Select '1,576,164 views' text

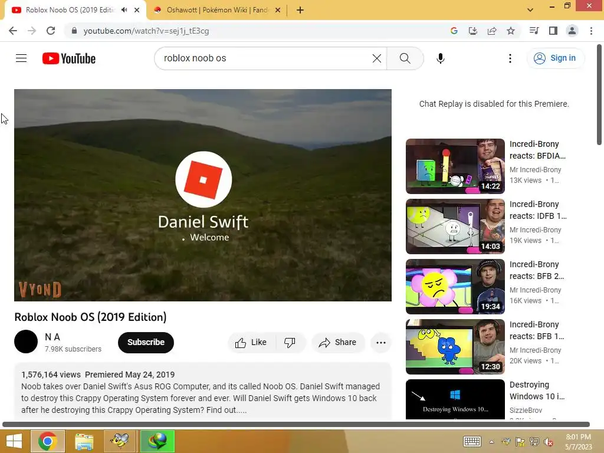click(x=51, y=375)
